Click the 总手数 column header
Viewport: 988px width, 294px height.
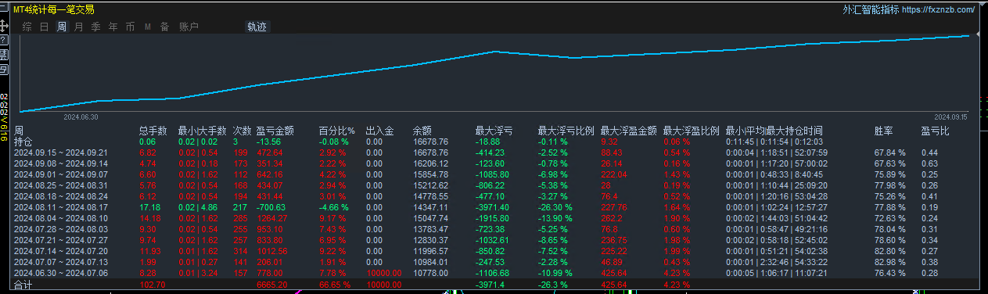[x=153, y=131]
